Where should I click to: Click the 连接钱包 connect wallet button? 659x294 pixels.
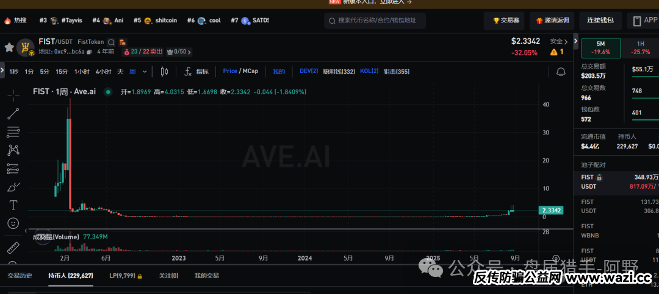click(600, 20)
